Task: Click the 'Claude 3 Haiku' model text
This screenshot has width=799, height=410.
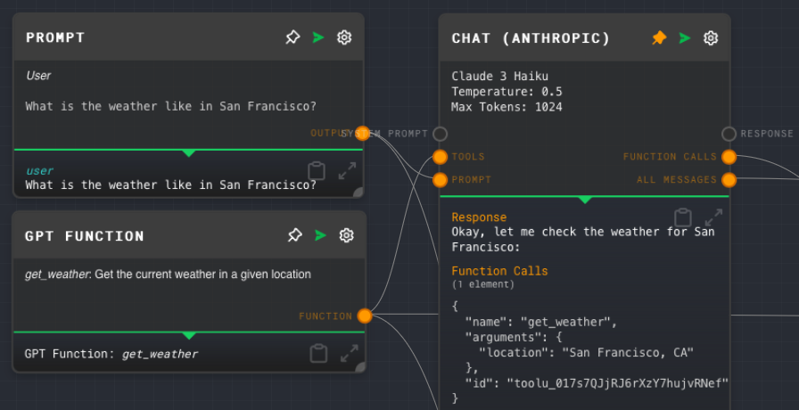Action: click(500, 77)
